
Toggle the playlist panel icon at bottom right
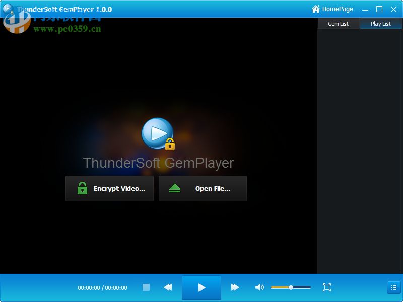393,287
